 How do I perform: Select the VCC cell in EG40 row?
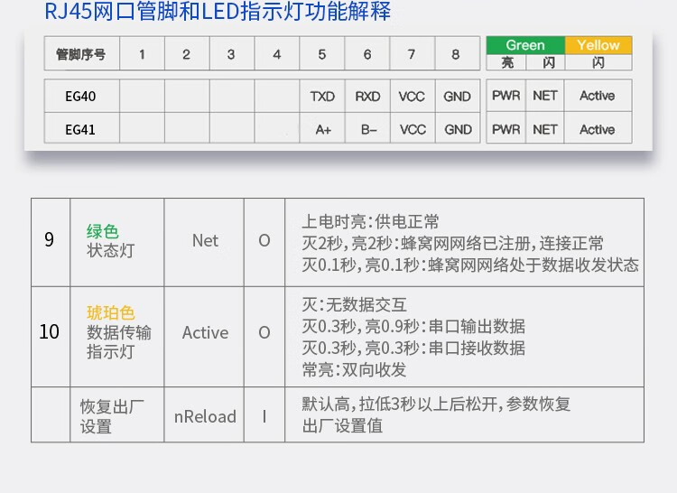point(412,96)
